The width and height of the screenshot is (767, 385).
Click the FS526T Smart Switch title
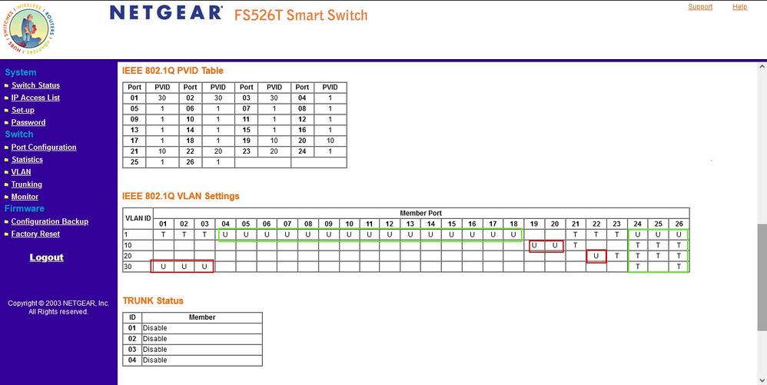point(300,15)
